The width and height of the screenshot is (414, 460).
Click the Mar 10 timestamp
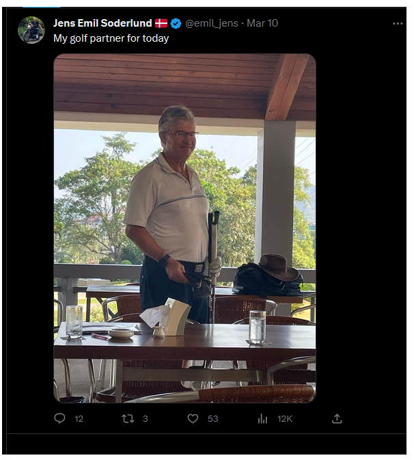click(x=262, y=23)
